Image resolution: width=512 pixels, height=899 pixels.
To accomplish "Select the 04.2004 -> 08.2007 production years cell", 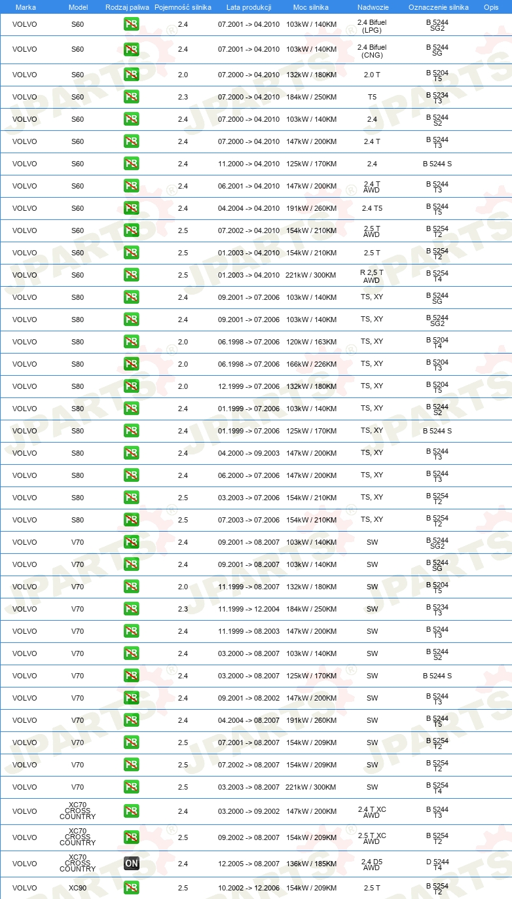I will (x=249, y=720).
